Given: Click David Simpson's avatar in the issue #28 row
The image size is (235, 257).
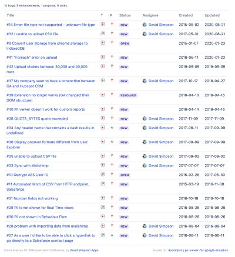Looking at the screenshot, I should 145,226.
